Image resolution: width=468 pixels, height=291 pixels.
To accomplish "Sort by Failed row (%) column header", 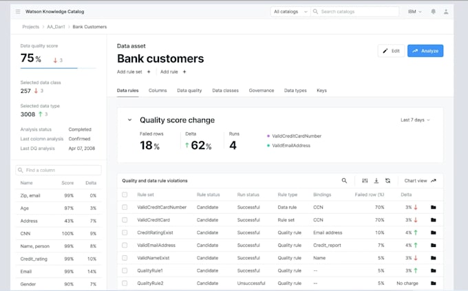I will [369, 195].
